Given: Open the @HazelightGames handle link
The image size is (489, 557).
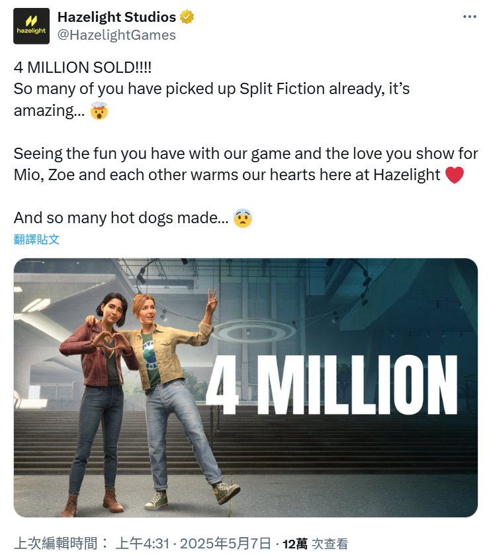Looking at the screenshot, I should (x=116, y=35).
